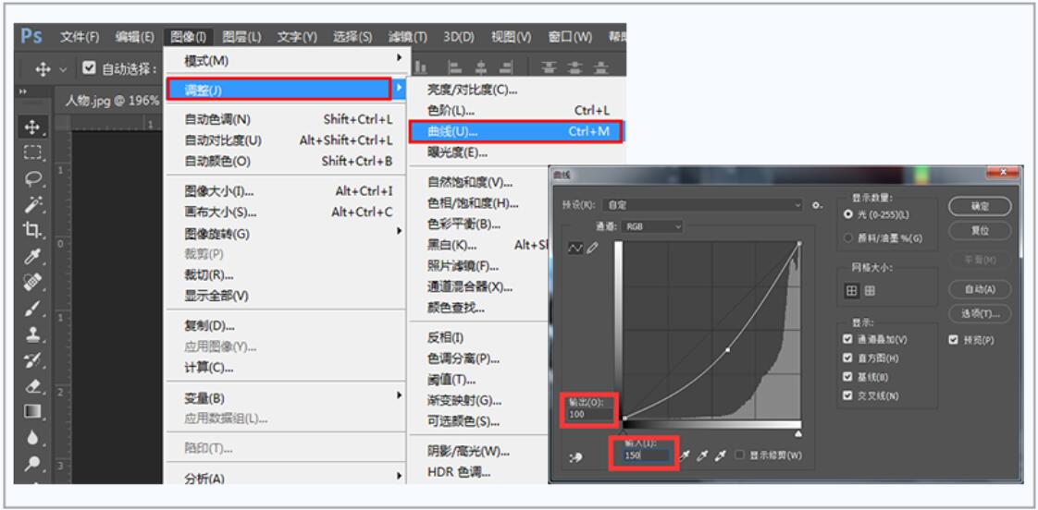Click the 复位 reset button
The image size is (1038, 510).
point(980,231)
